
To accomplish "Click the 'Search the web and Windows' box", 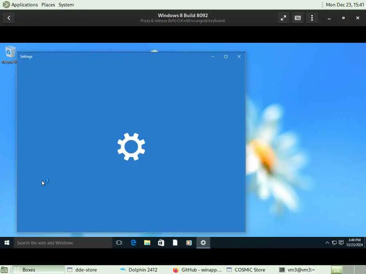I will point(63,243).
